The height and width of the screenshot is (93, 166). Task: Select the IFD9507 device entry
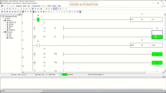click(11, 26)
